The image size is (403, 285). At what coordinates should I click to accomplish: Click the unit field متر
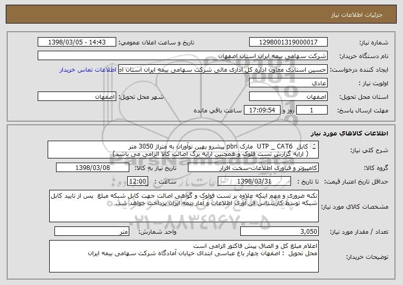click(92, 232)
